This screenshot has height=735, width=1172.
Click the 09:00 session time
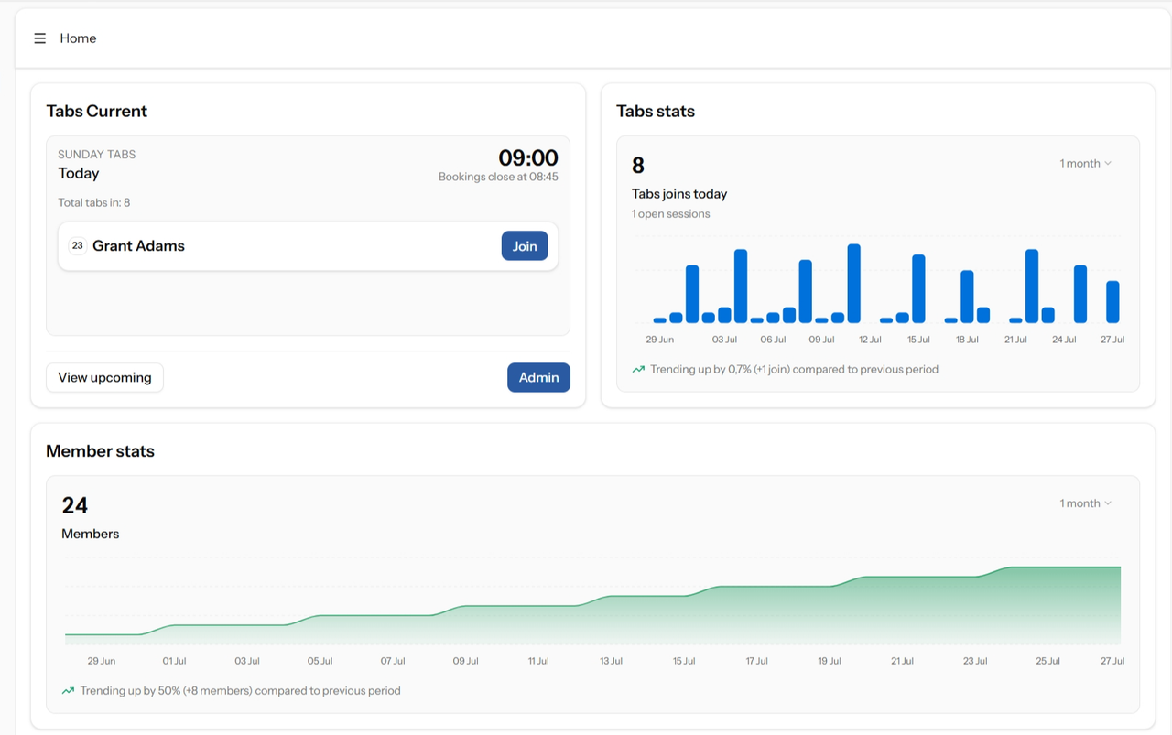[527, 157]
